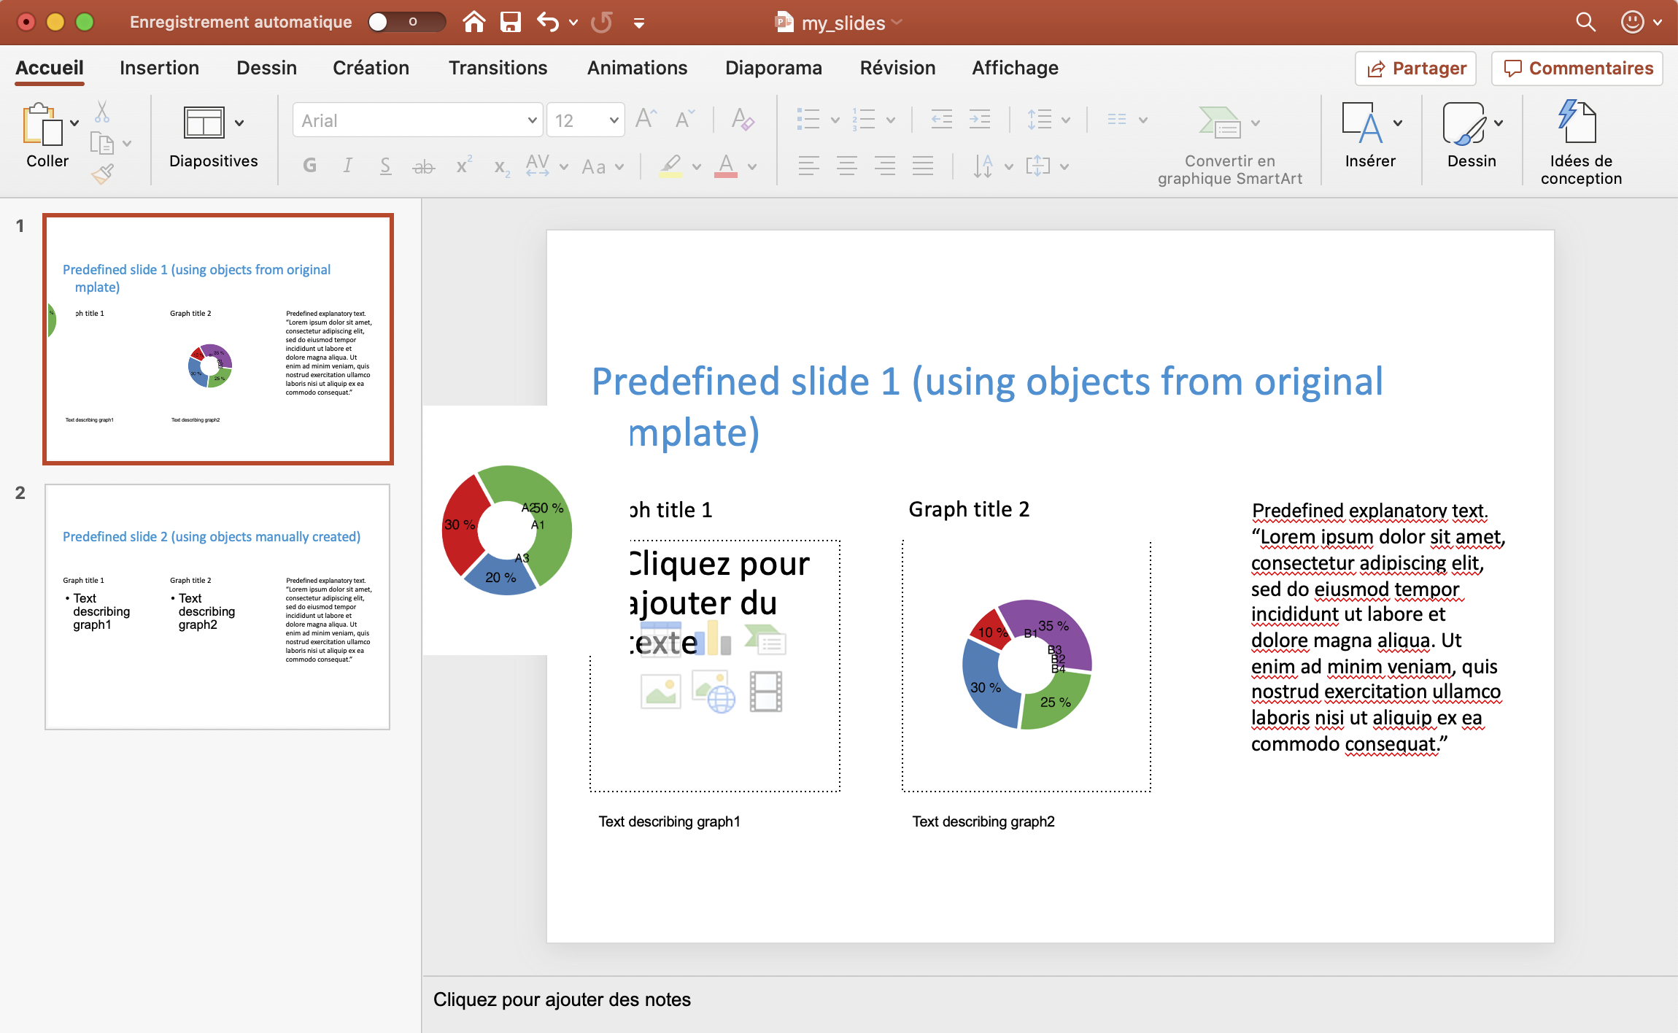Image resolution: width=1678 pixels, height=1033 pixels.
Task: Open the Affichage ribbon tab
Action: point(1014,67)
